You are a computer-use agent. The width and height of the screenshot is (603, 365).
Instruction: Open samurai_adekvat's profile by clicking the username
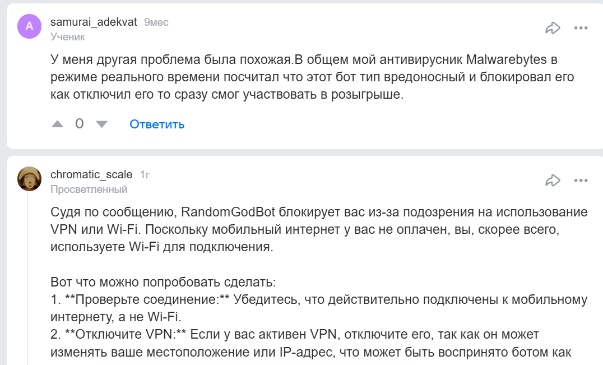93,22
